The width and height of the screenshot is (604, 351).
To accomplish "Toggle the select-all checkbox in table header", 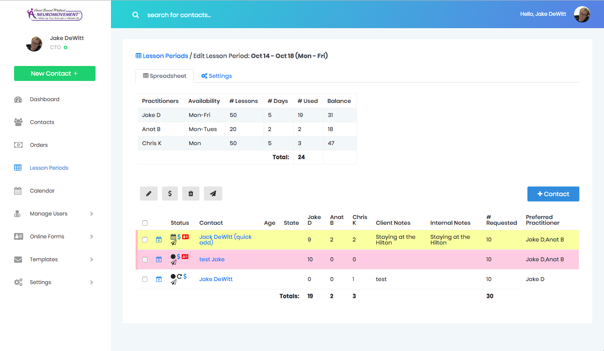I will point(145,223).
